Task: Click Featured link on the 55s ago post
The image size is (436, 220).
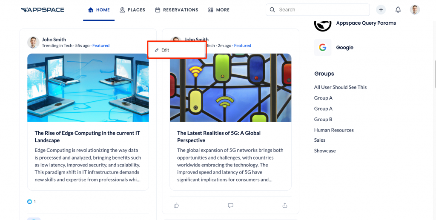Action: 101,46
